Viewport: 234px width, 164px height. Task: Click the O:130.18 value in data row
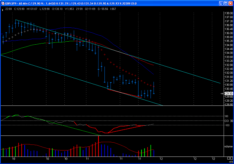(x=57, y=9)
